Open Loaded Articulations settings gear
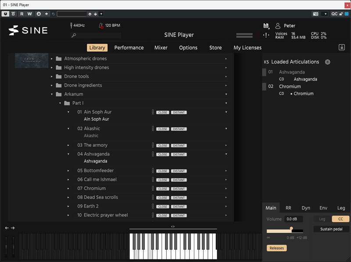Viewport: 351px width, 262px height. tap(327, 62)
